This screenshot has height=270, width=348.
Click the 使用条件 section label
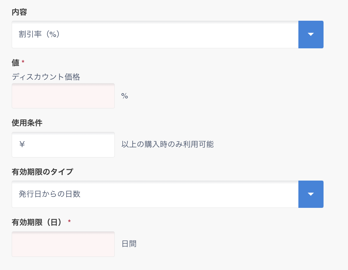(27, 123)
